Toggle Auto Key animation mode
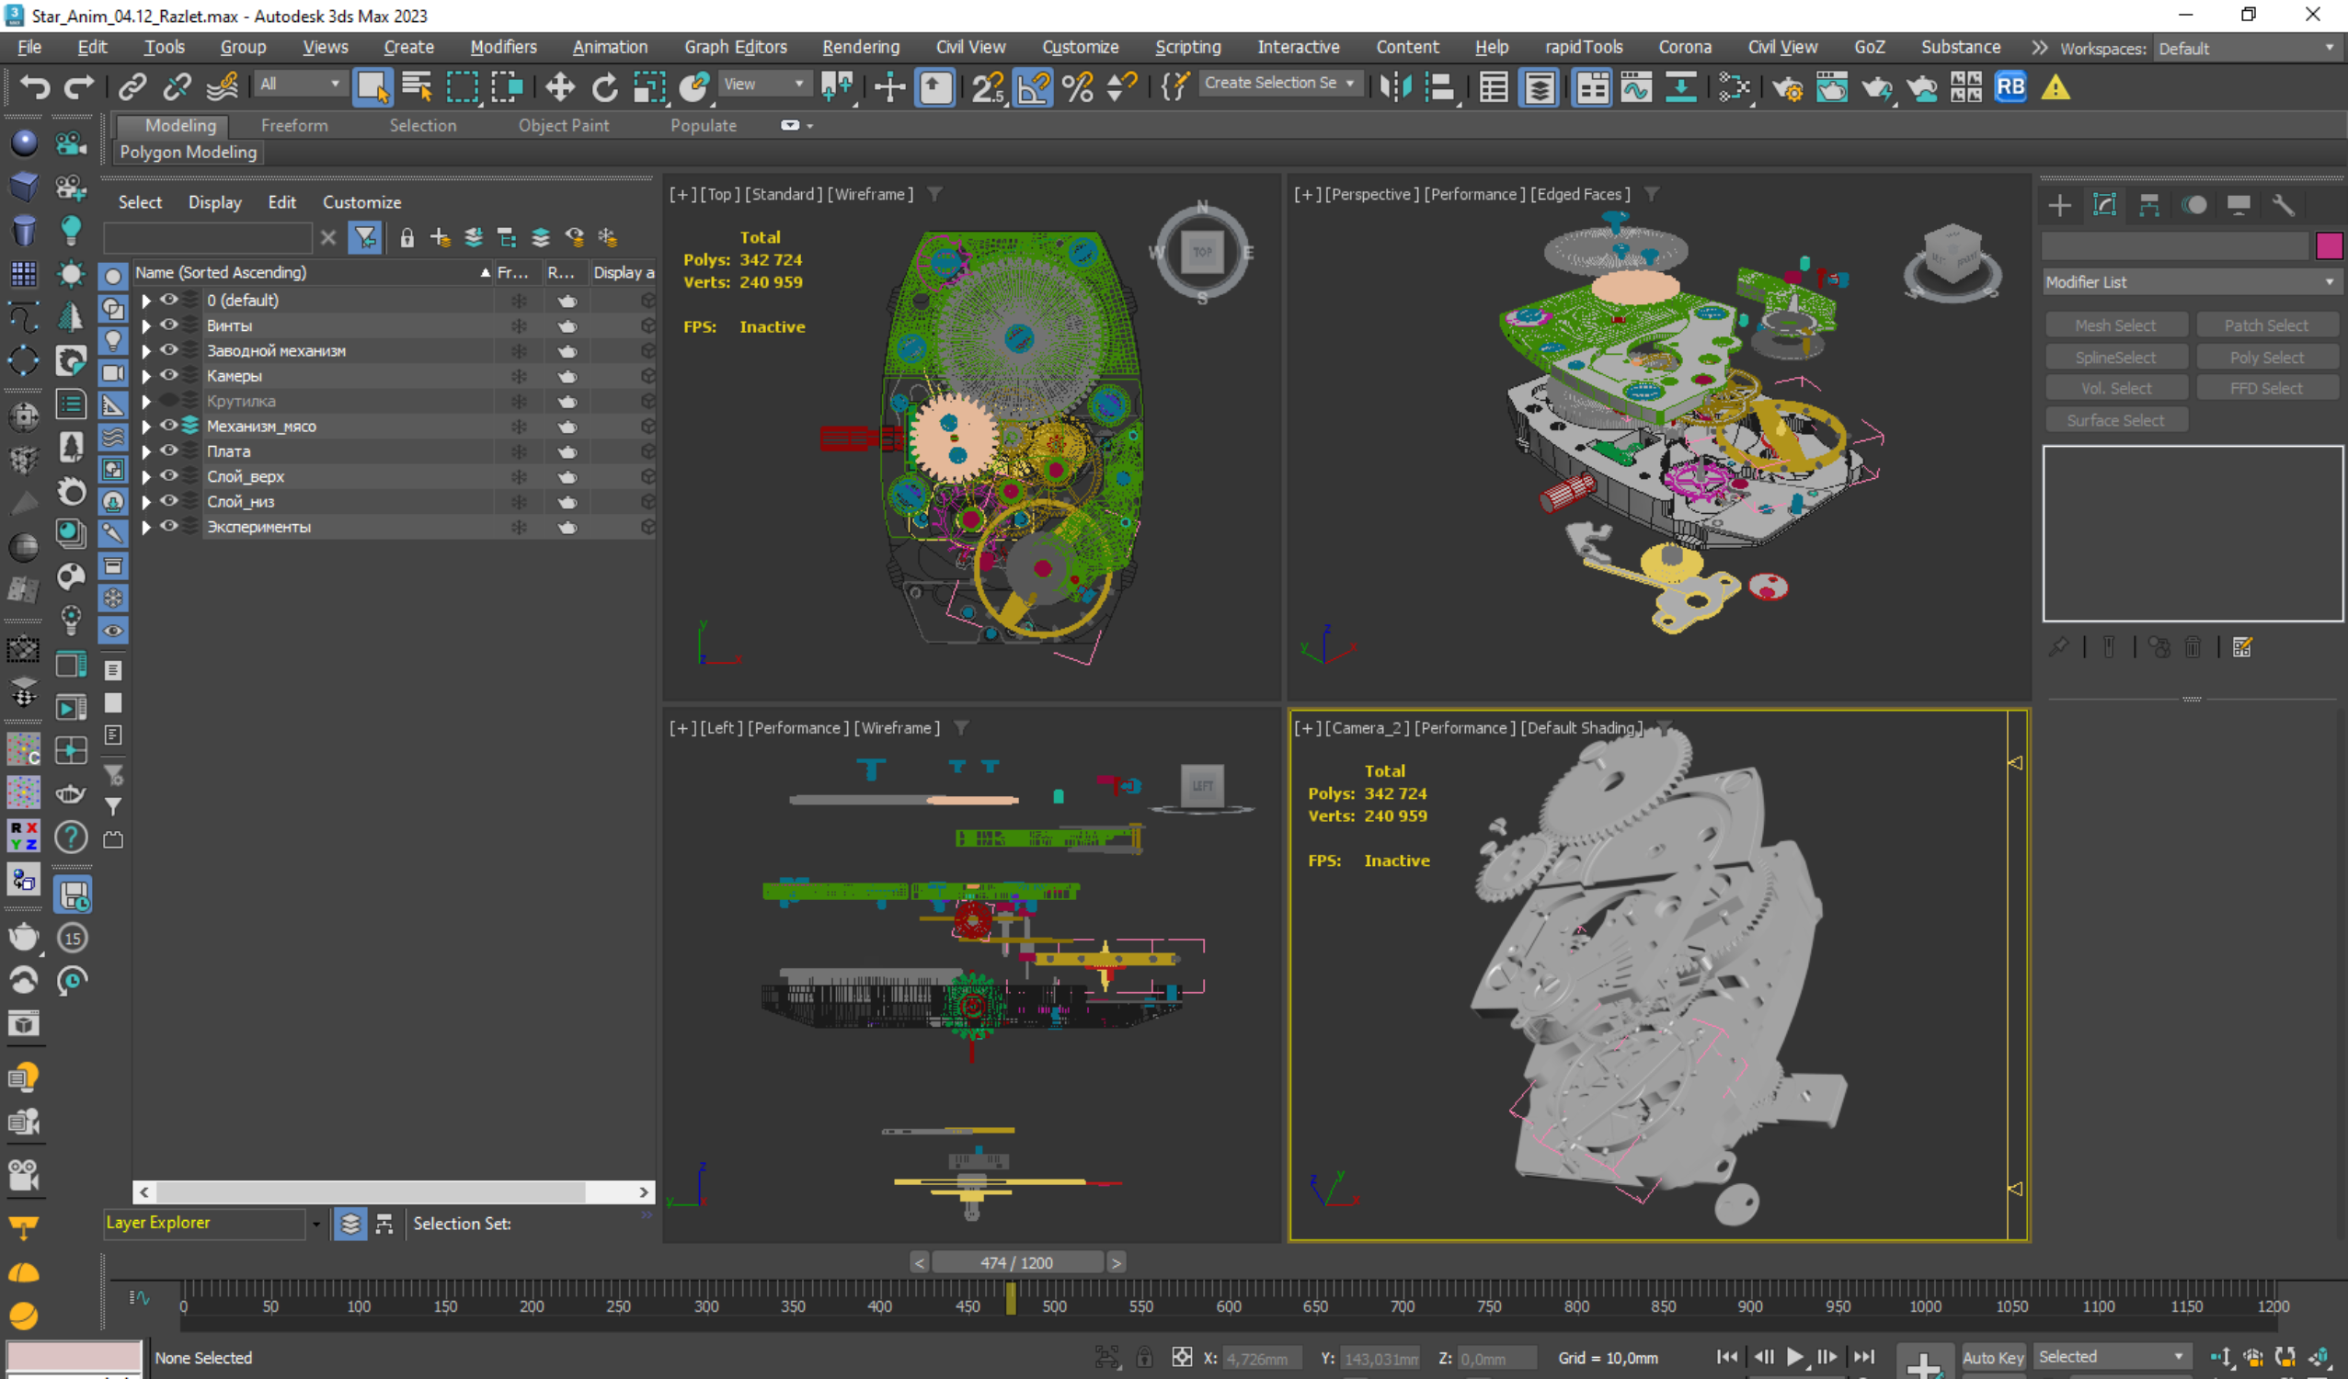Image resolution: width=2348 pixels, height=1379 pixels. [x=1992, y=1357]
